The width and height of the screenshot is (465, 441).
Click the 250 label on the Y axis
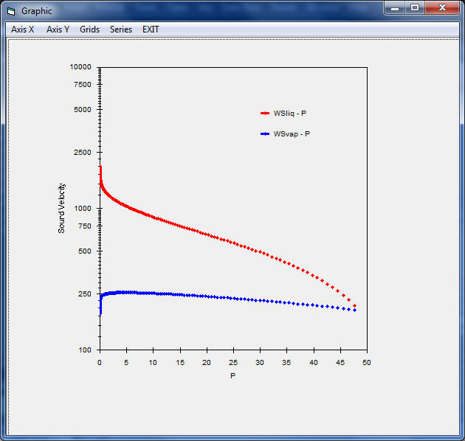pos(85,294)
